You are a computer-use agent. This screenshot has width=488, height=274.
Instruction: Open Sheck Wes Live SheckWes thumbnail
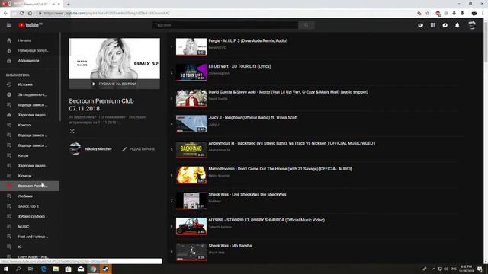(191, 201)
